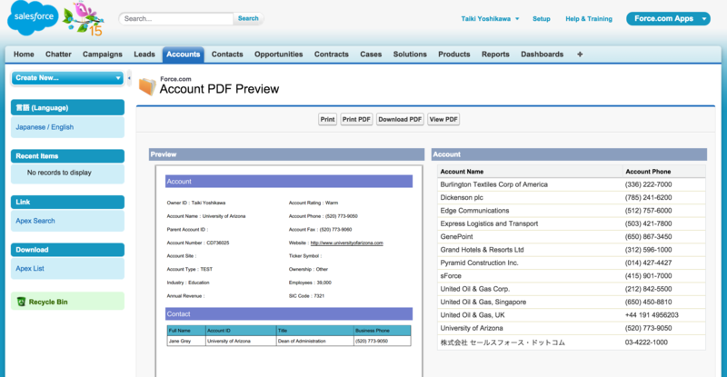The width and height of the screenshot is (727, 377).
Task: Click the Contact section header in preview
Action: coord(289,314)
